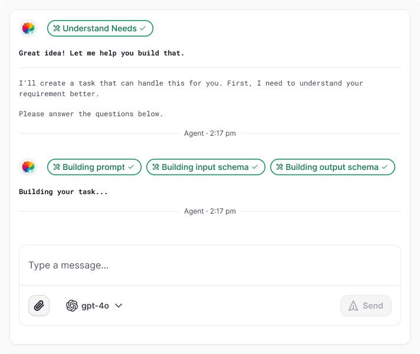Viewport: 420px width, 354px height.
Task: Click the "Great idea!" message heading
Action: tap(101, 53)
